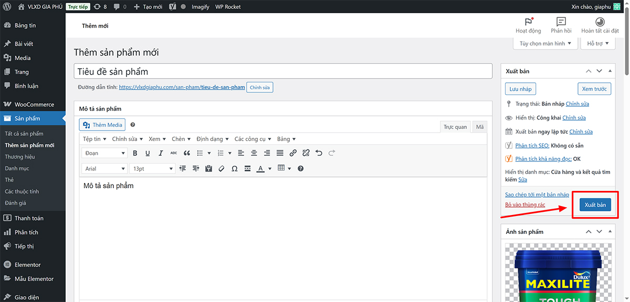Open the text color picker arrow
The width and height of the screenshot is (630, 302).
(270, 169)
